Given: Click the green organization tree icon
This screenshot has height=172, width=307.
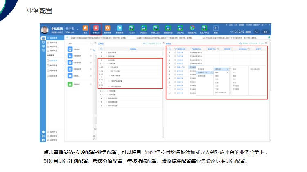Looking at the screenshot, I should click(x=70, y=84).
